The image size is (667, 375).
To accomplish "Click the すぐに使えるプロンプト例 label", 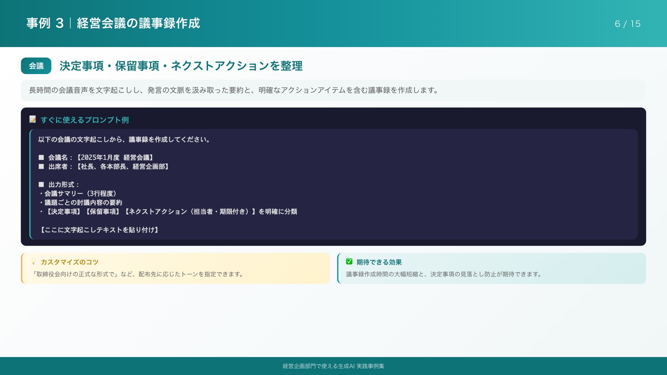I will tap(85, 120).
